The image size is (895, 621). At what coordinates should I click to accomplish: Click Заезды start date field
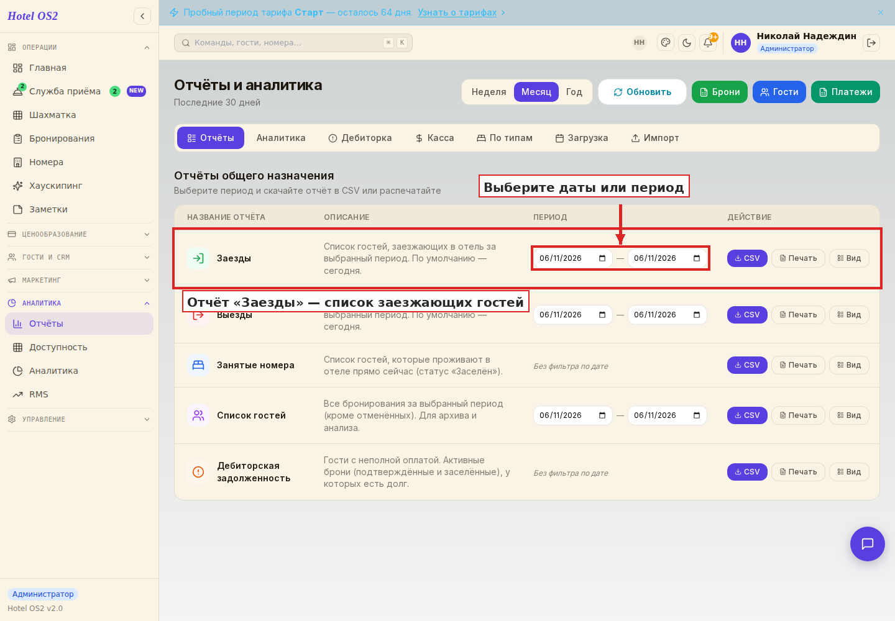(573, 258)
